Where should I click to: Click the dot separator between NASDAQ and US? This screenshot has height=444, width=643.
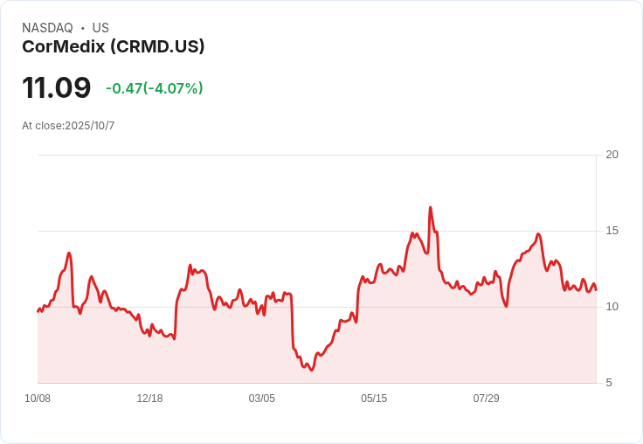click(83, 28)
